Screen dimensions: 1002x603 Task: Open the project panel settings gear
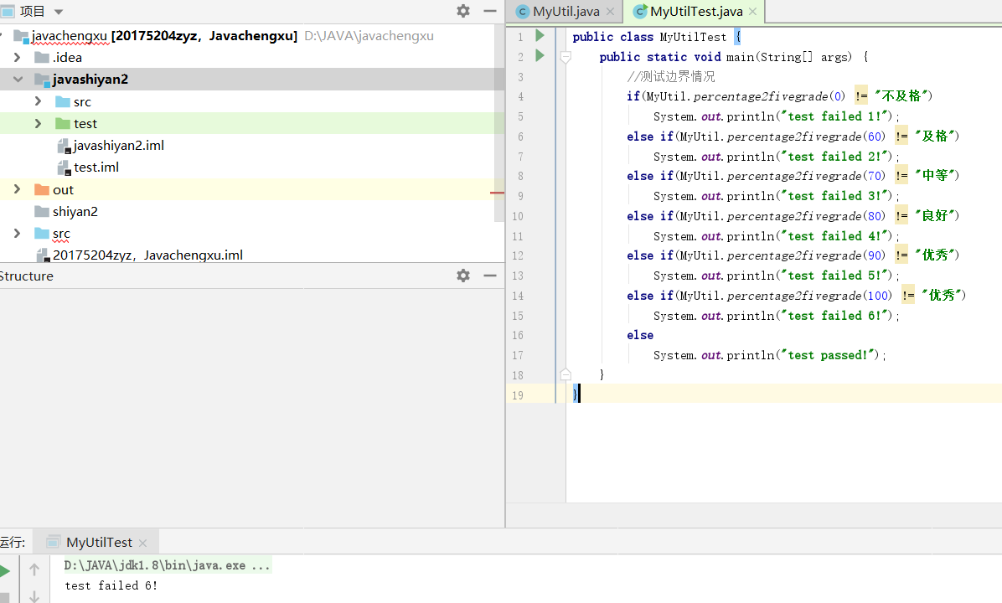[x=462, y=11]
